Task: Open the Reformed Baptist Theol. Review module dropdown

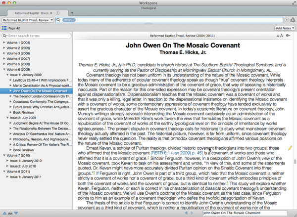Action: [28, 20]
